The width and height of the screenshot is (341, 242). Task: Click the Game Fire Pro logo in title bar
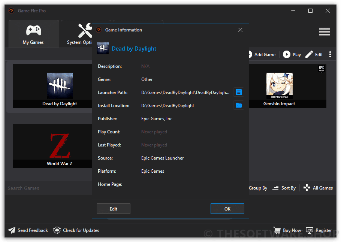coord(12,10)
